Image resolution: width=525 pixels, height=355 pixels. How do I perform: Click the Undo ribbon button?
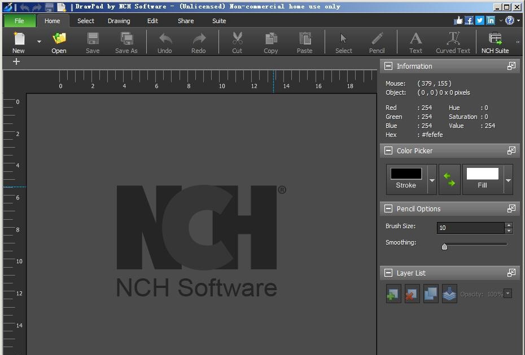165,42
